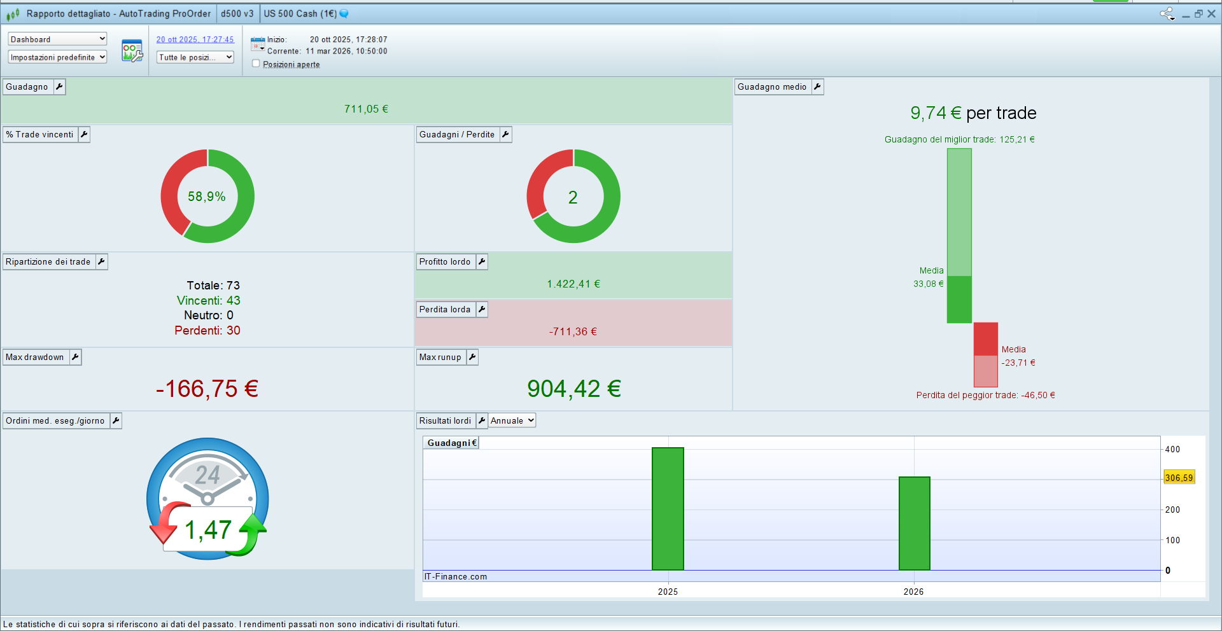
Task: Select the d500 v3 title tab
Action: point(237,14)
